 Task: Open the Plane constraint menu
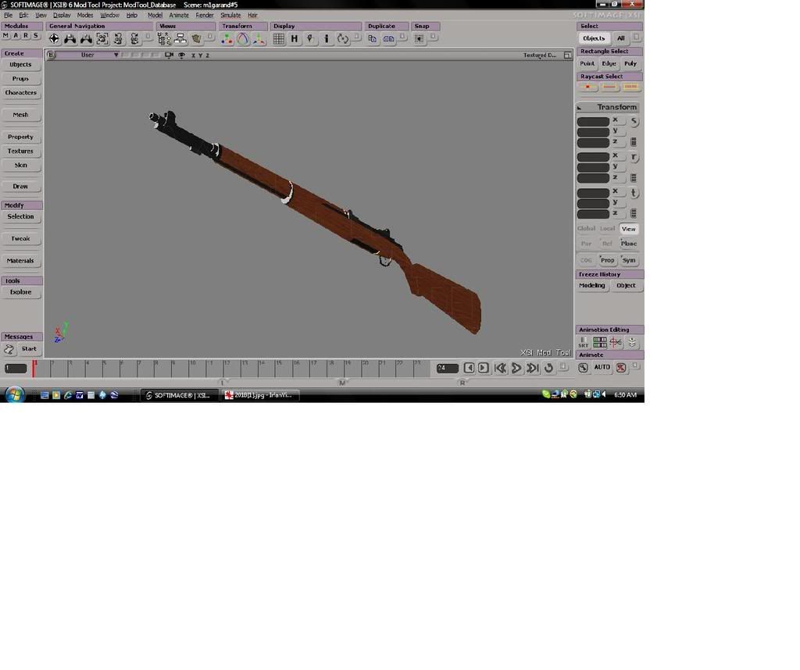(x=629, y=244)
